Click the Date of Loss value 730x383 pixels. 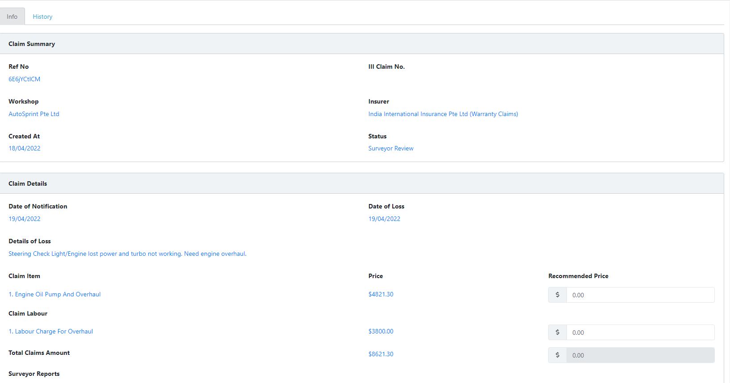point(384,219)
